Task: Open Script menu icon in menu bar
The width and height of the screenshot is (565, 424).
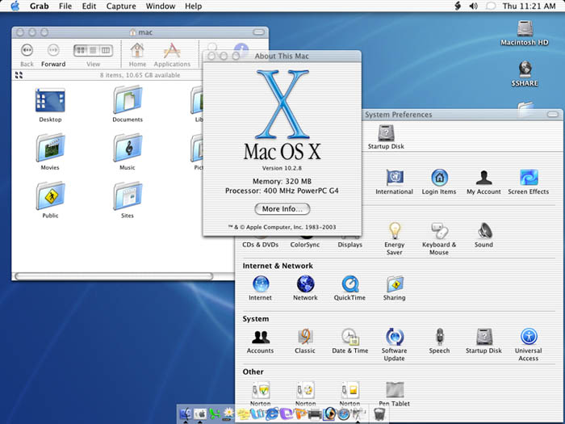Action: pos(458,6)
